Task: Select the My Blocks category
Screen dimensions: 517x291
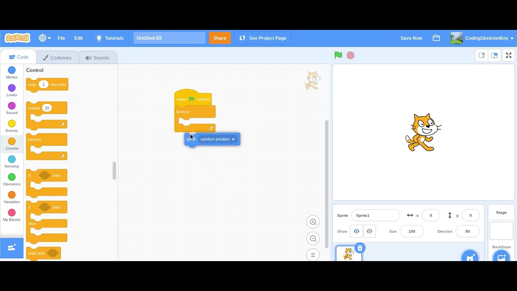Action: point(12,215)
